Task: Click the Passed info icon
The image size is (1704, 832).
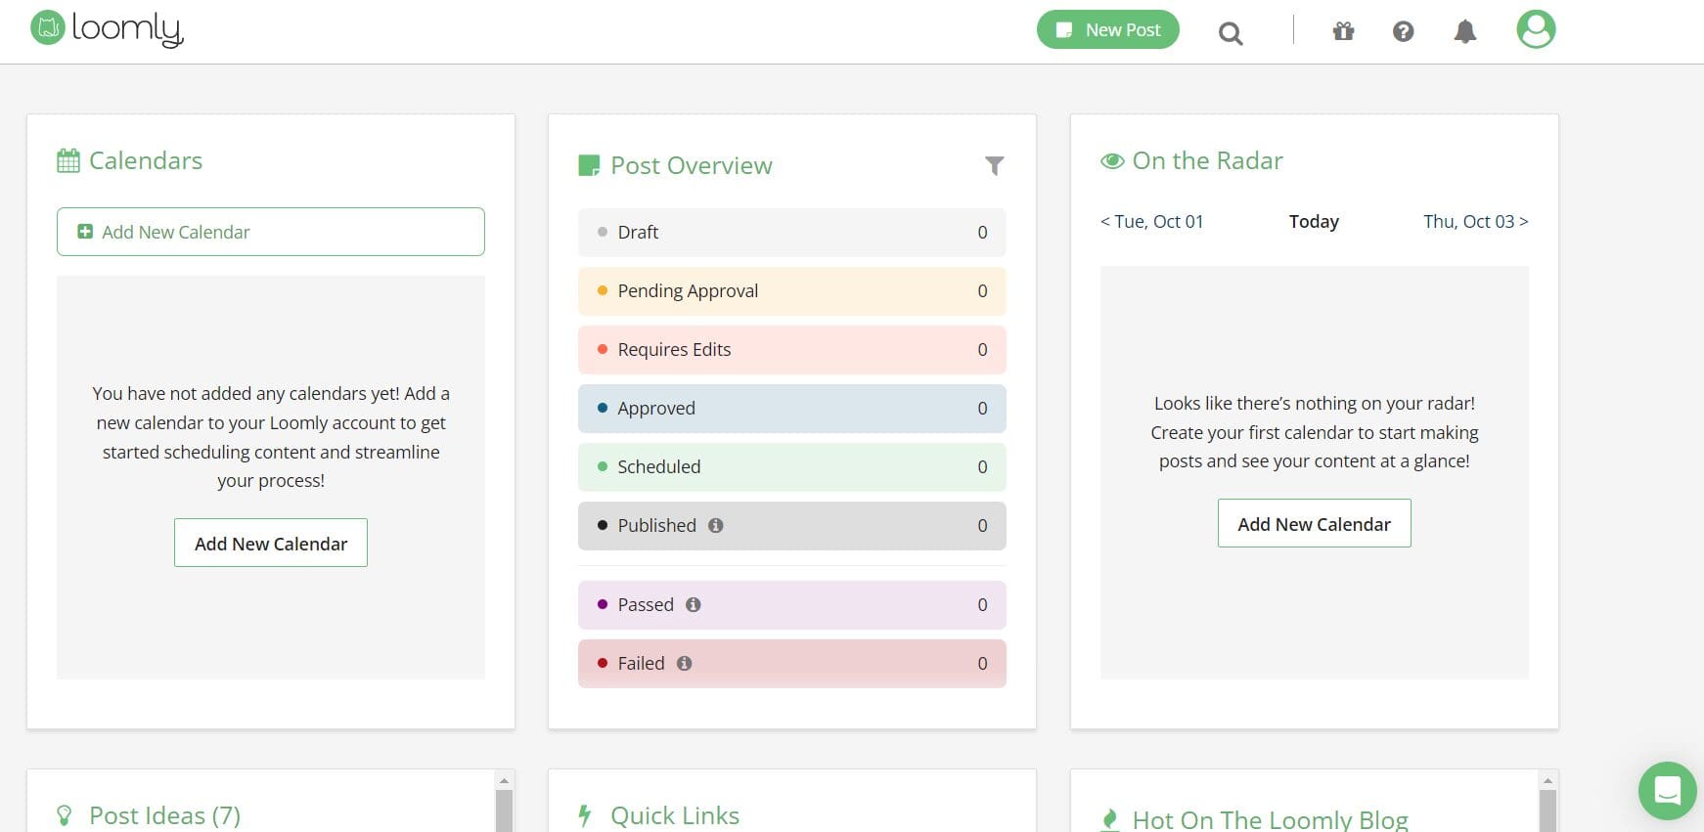Action: pyautogui.click(x=694, y=605)
